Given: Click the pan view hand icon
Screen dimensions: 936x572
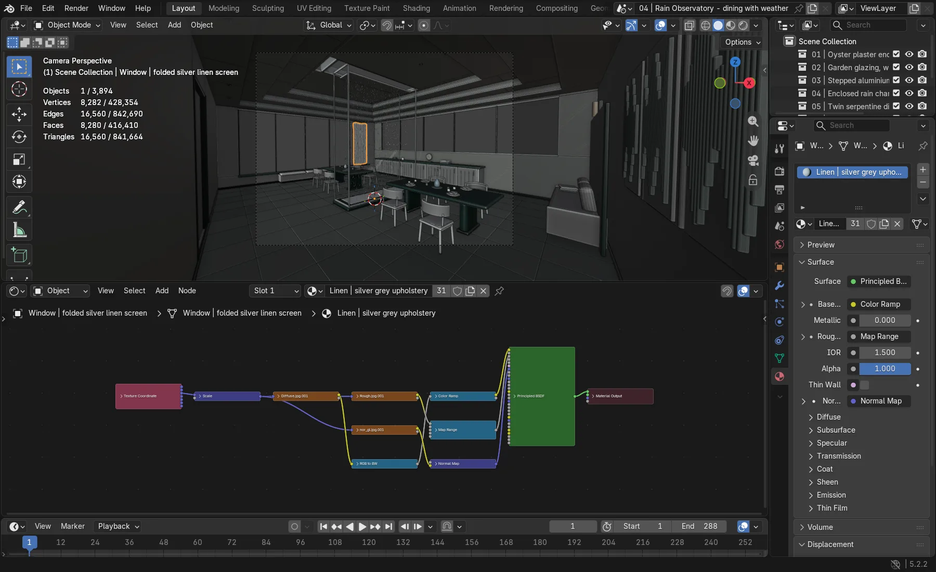Looking at the screenshot, I should point(752,141).
